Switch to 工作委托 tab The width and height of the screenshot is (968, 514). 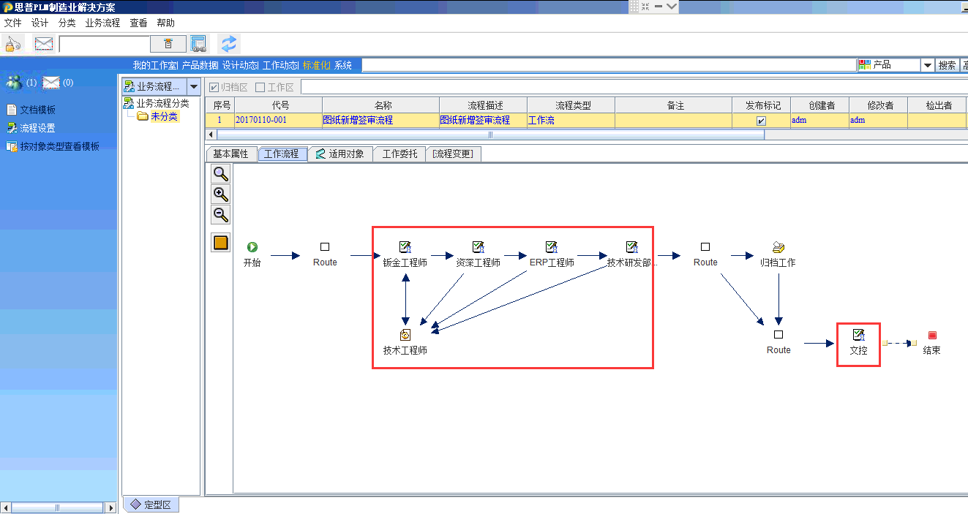(x=399, y=154)
